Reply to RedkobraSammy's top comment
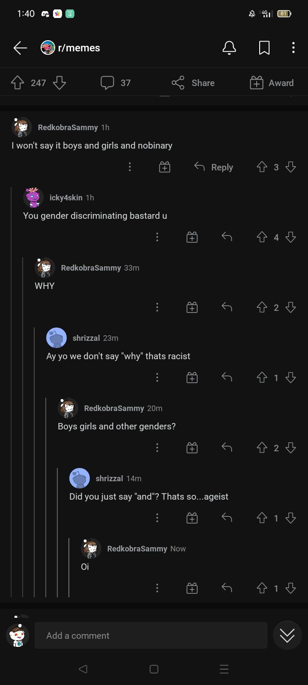The image size is (308, 685). pos(214,167)
